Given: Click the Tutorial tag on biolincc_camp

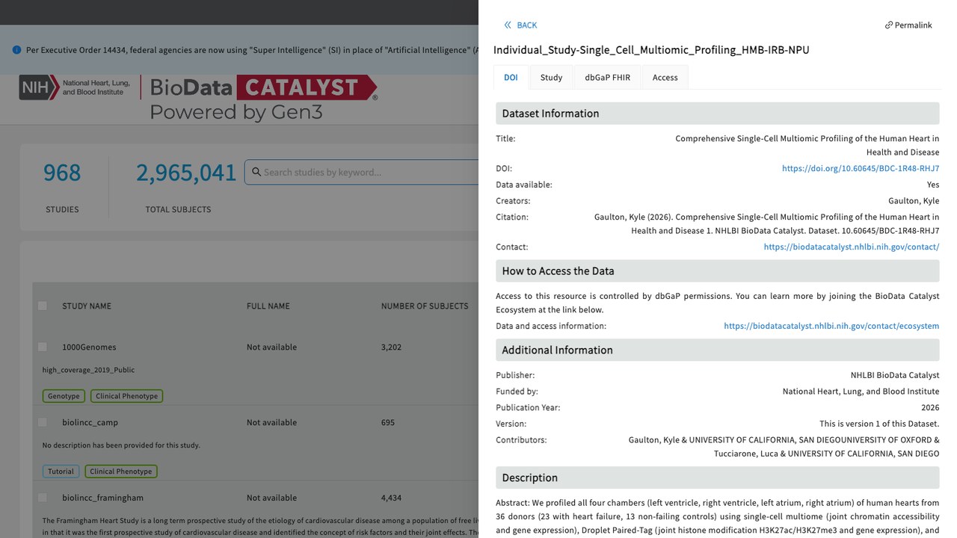Looking at the screenshot, I should (61, 471).
